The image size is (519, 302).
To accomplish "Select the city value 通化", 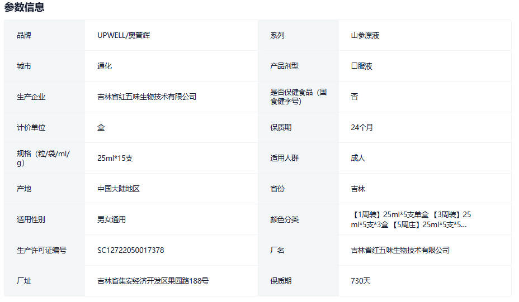I will [x=105, y=66].
